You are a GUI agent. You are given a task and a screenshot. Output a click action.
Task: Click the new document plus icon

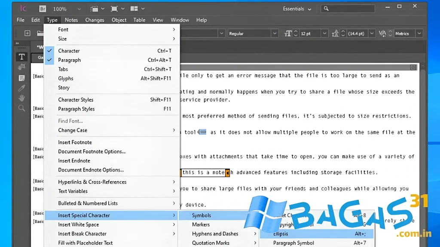(x=27, y=33)
